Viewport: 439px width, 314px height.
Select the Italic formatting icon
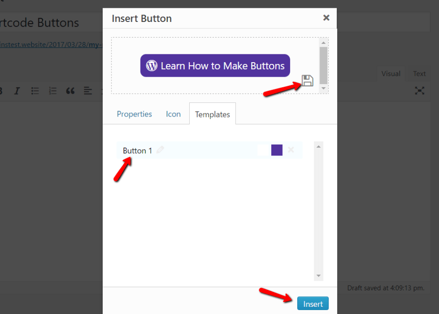pyautogui.click(x=17, y=91)
